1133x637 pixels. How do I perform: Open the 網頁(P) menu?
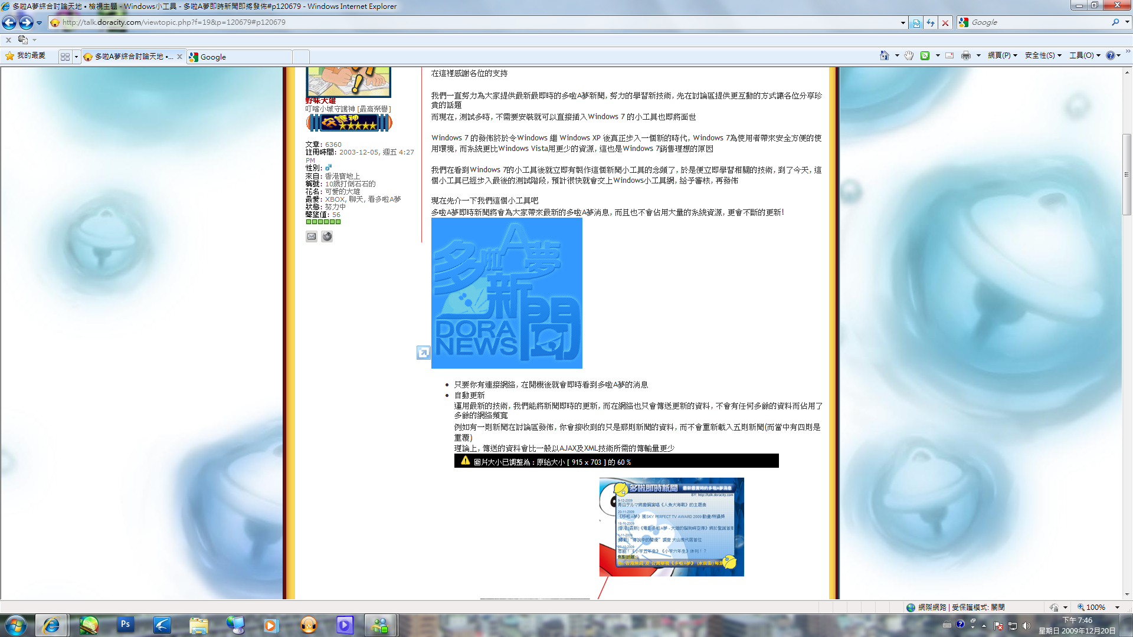(x=1003, y=55)
